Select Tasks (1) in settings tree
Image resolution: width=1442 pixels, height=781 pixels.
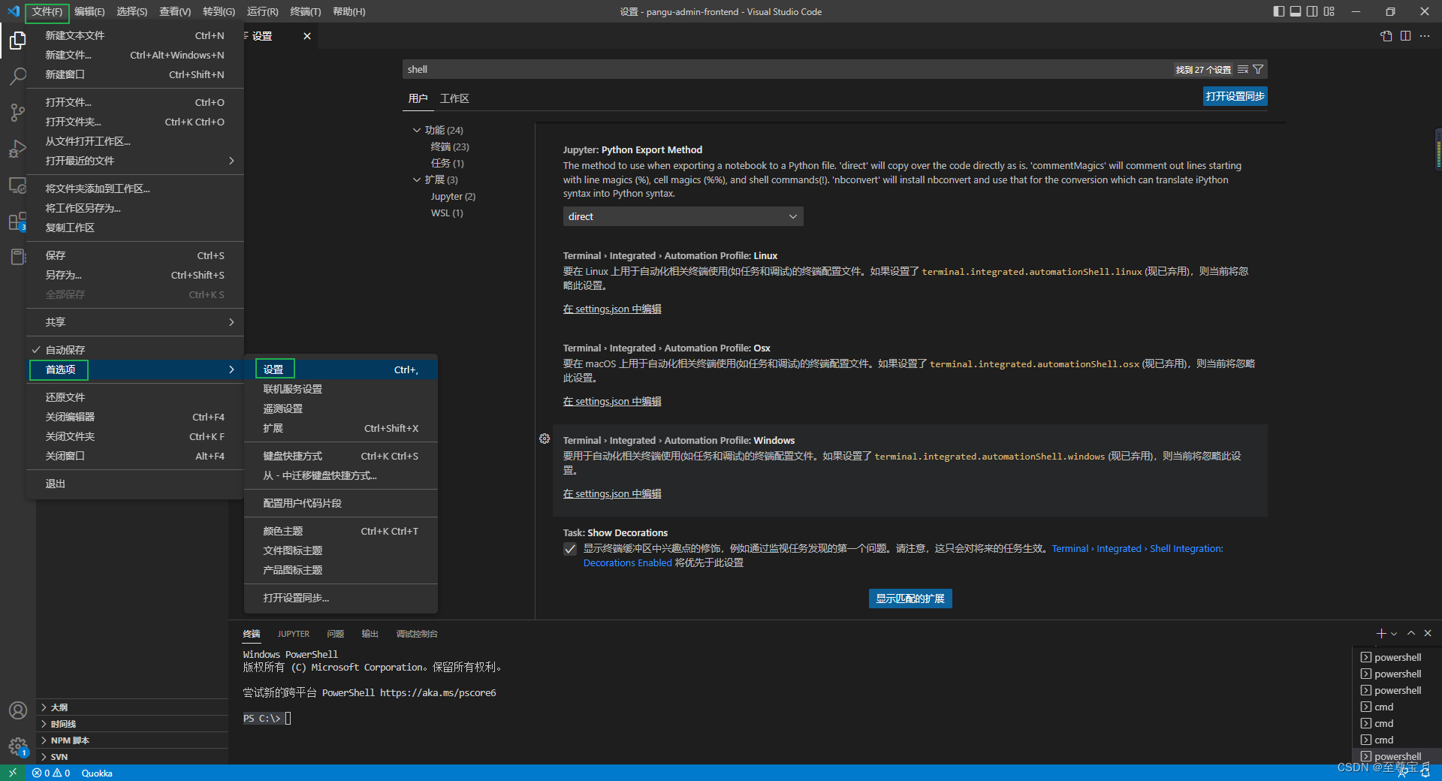coord(447,163)
